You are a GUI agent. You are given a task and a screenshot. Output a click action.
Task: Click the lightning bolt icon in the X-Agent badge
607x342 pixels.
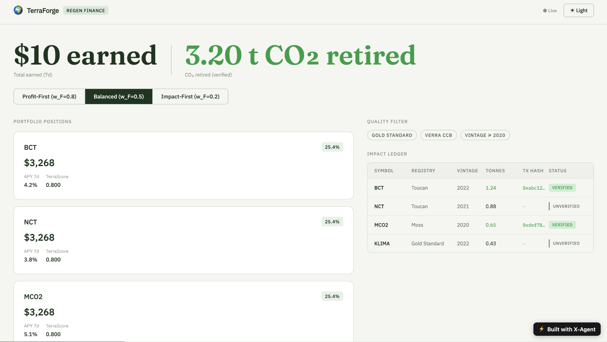(x=541, y=329)
